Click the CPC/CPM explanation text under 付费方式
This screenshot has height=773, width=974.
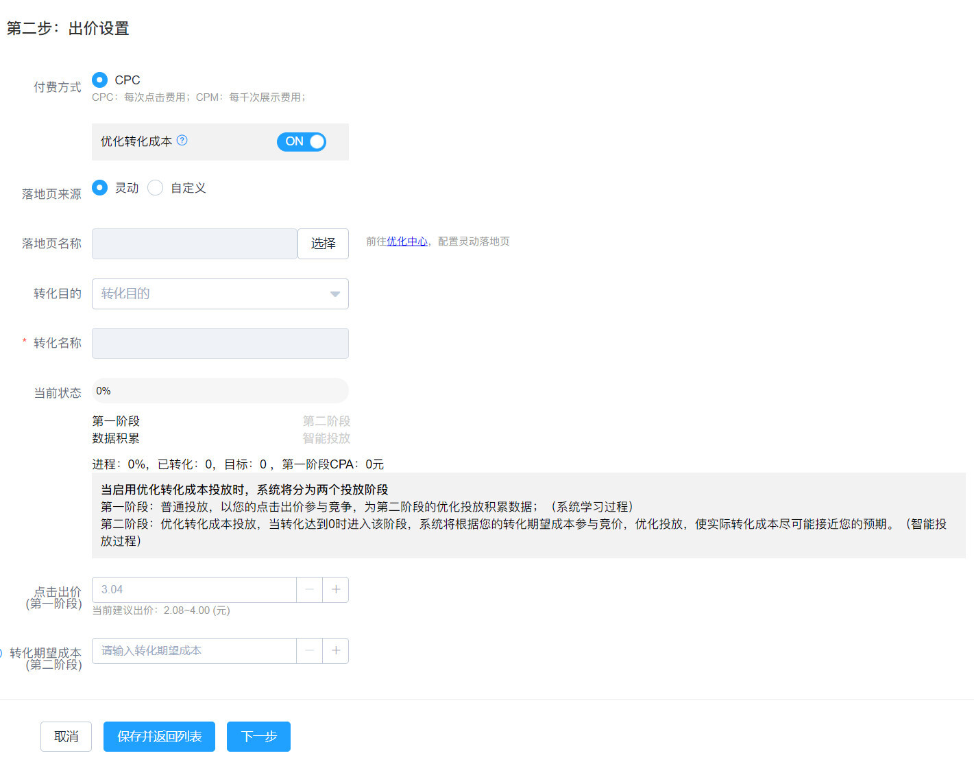pos(199,97)
